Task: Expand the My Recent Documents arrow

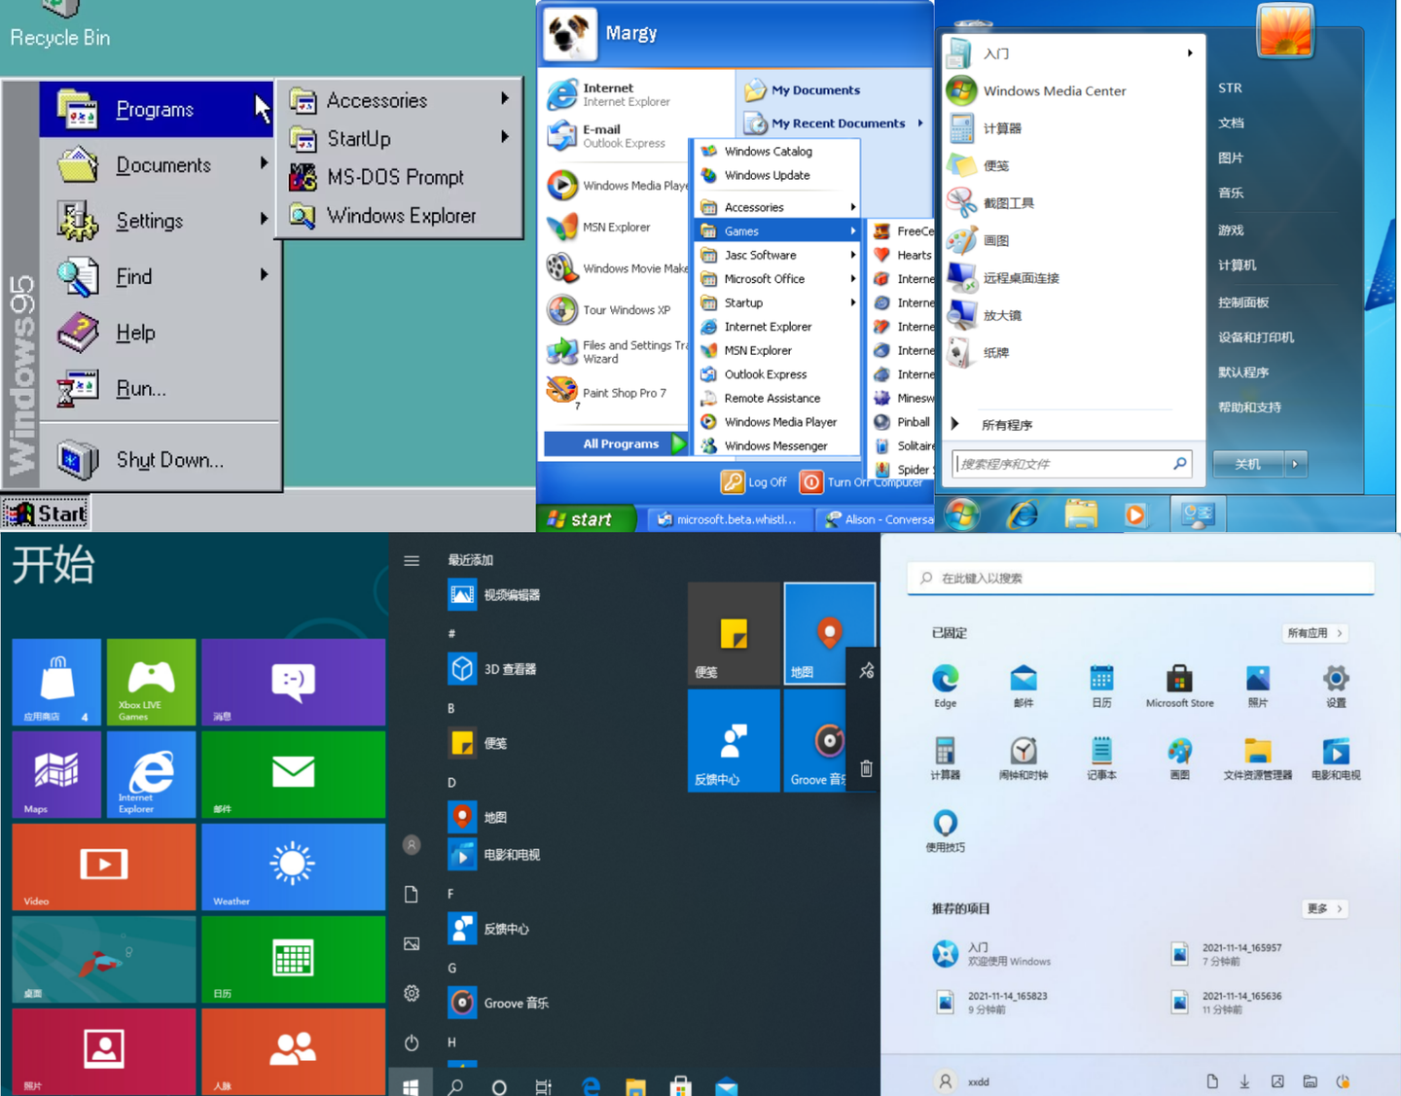Action: point(918,124)
